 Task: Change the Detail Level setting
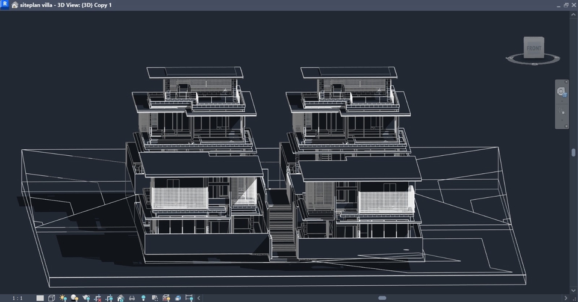(x=40, y=298)
